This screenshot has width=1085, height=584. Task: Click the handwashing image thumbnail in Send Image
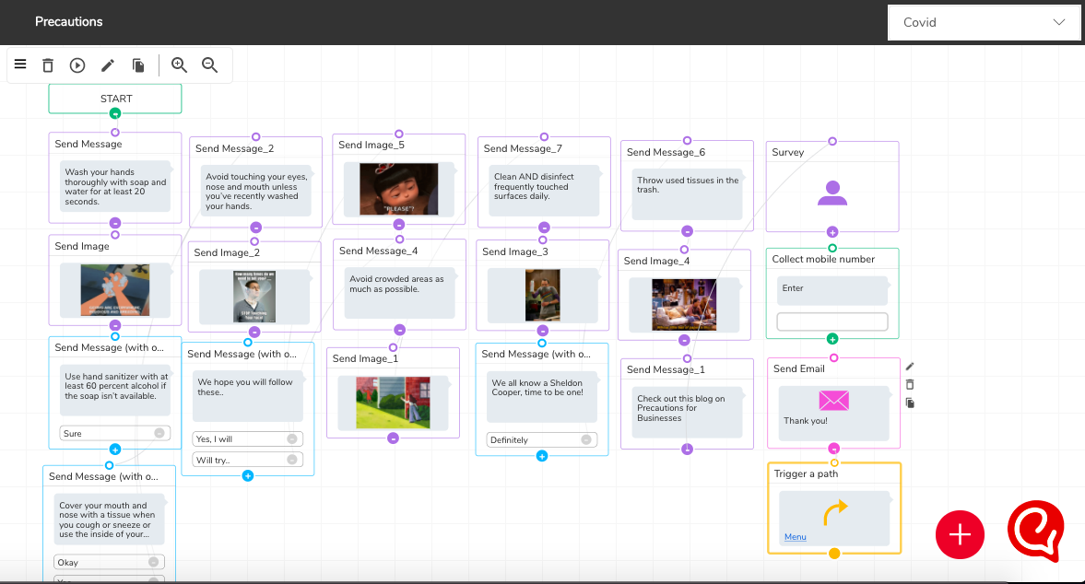(x=115, y=290)
